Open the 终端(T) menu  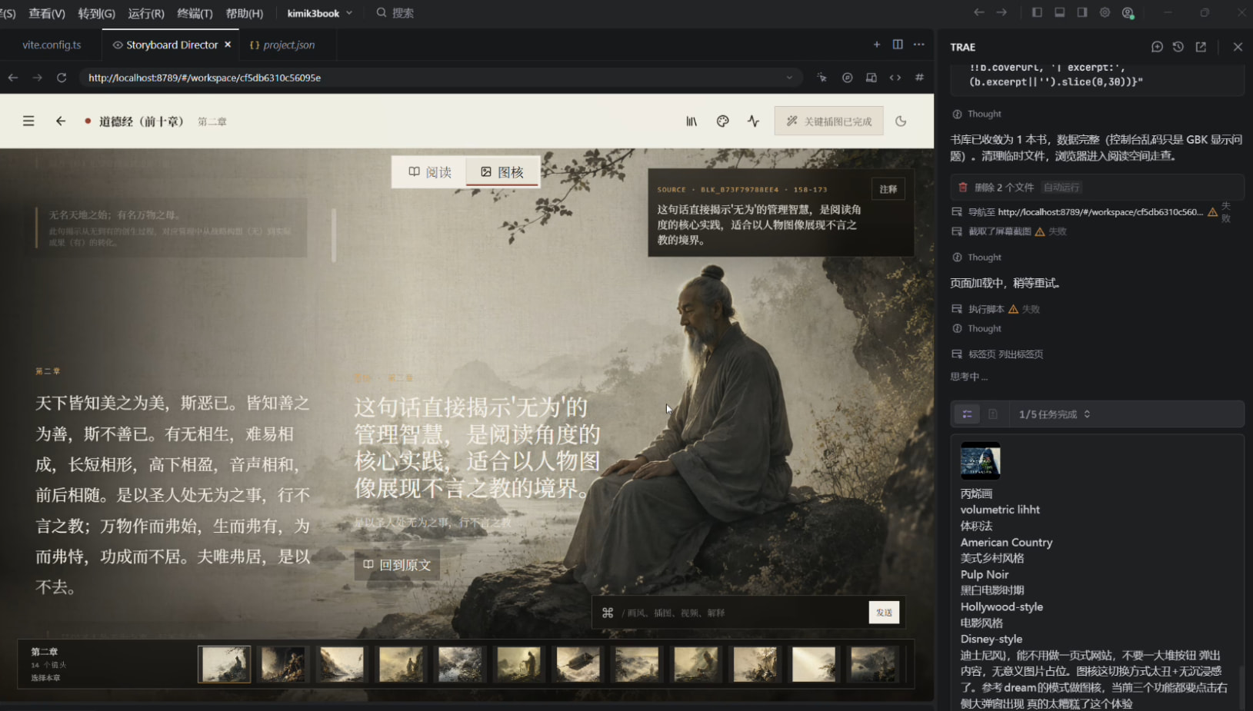click(195, 13)
